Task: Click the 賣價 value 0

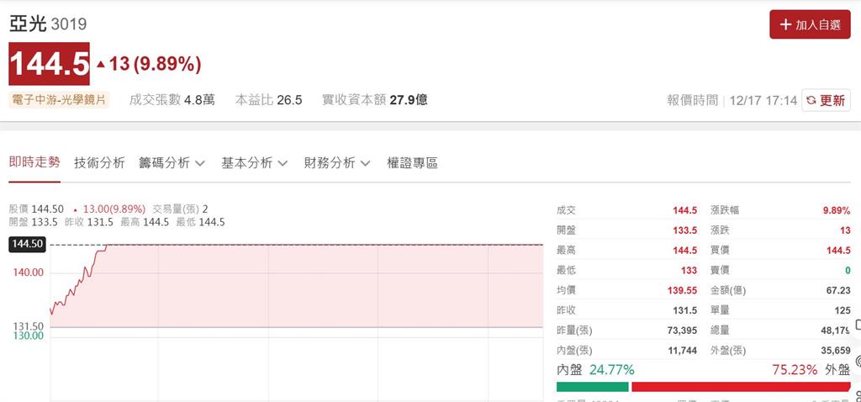Action: pyautogui.click(x=848, y=270)
